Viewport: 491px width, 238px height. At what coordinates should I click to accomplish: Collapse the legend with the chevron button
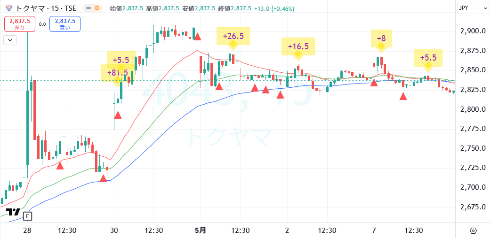(10, 40)
